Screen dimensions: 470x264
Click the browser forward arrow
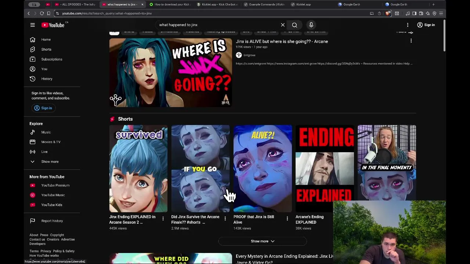35,13
